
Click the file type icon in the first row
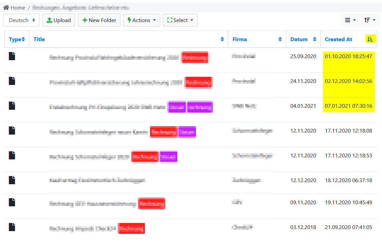tap(12, 56)
